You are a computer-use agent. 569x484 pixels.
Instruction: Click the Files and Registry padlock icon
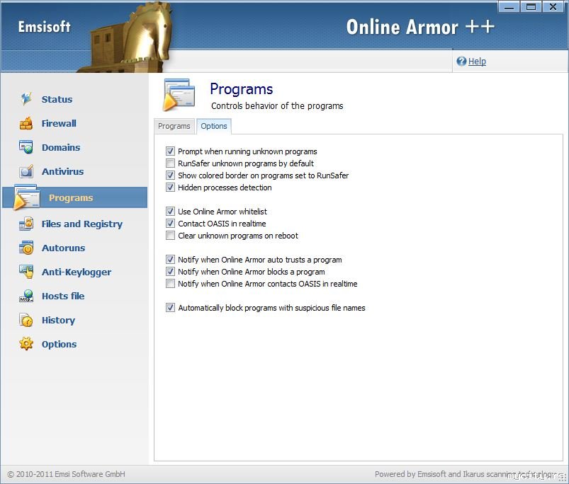[x=26, y=224]
